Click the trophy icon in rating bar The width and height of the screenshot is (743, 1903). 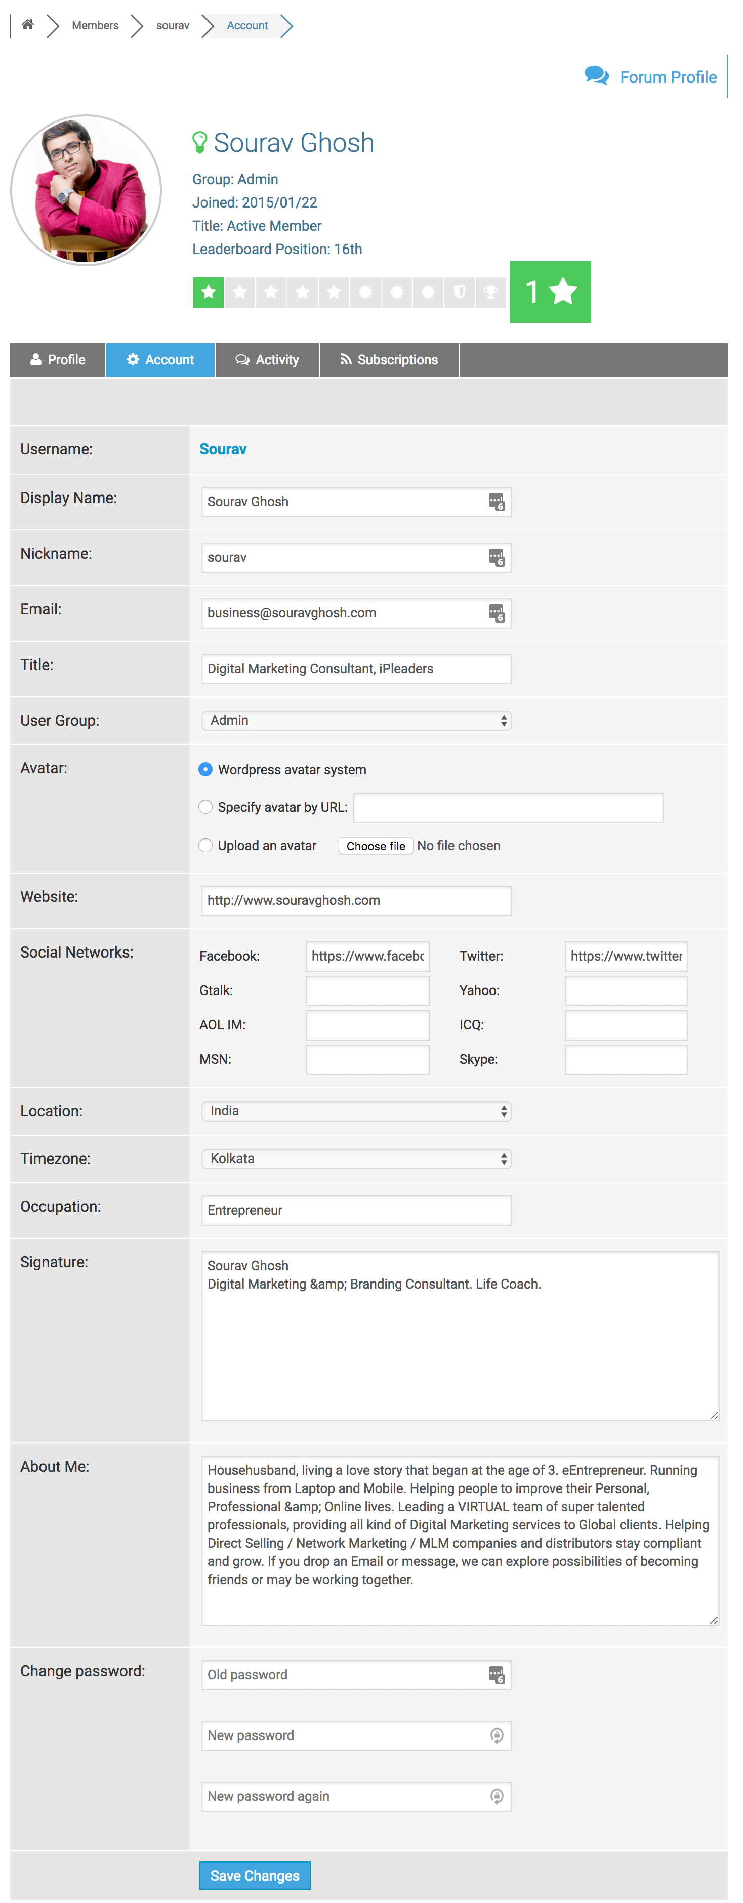pos(490,293)
